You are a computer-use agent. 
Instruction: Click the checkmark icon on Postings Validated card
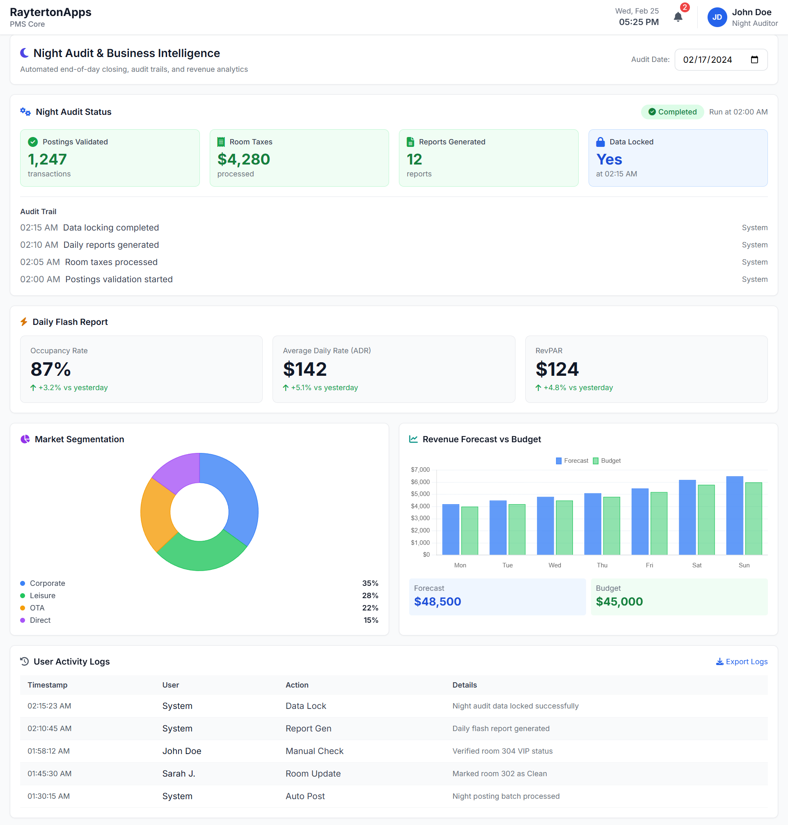click(x=33, y=142)
